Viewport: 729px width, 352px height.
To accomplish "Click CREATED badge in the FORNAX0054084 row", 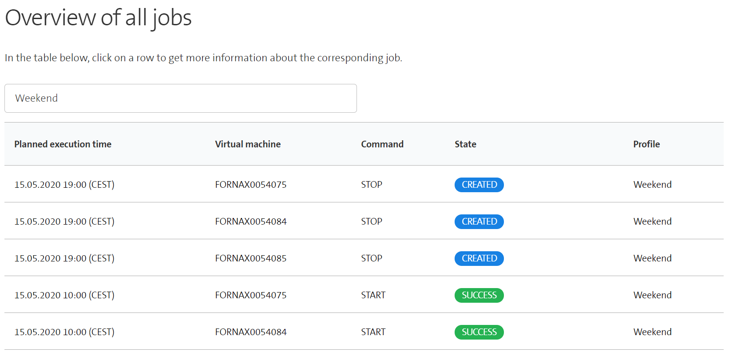I will 479,221.
